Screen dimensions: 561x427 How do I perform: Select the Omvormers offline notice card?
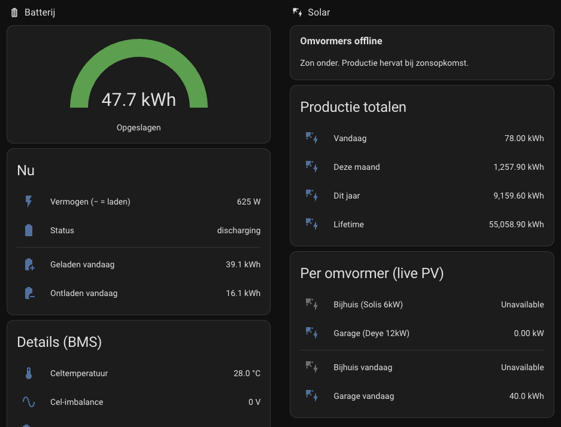422,53
